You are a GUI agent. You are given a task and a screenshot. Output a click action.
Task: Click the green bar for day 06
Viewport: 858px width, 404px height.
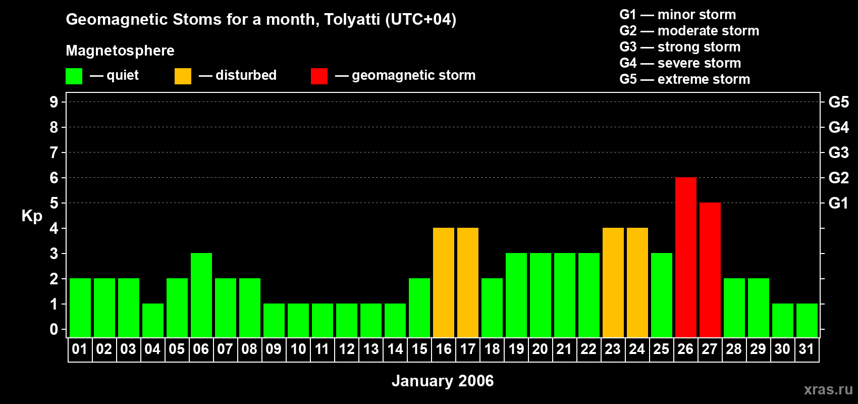(201, 295)
